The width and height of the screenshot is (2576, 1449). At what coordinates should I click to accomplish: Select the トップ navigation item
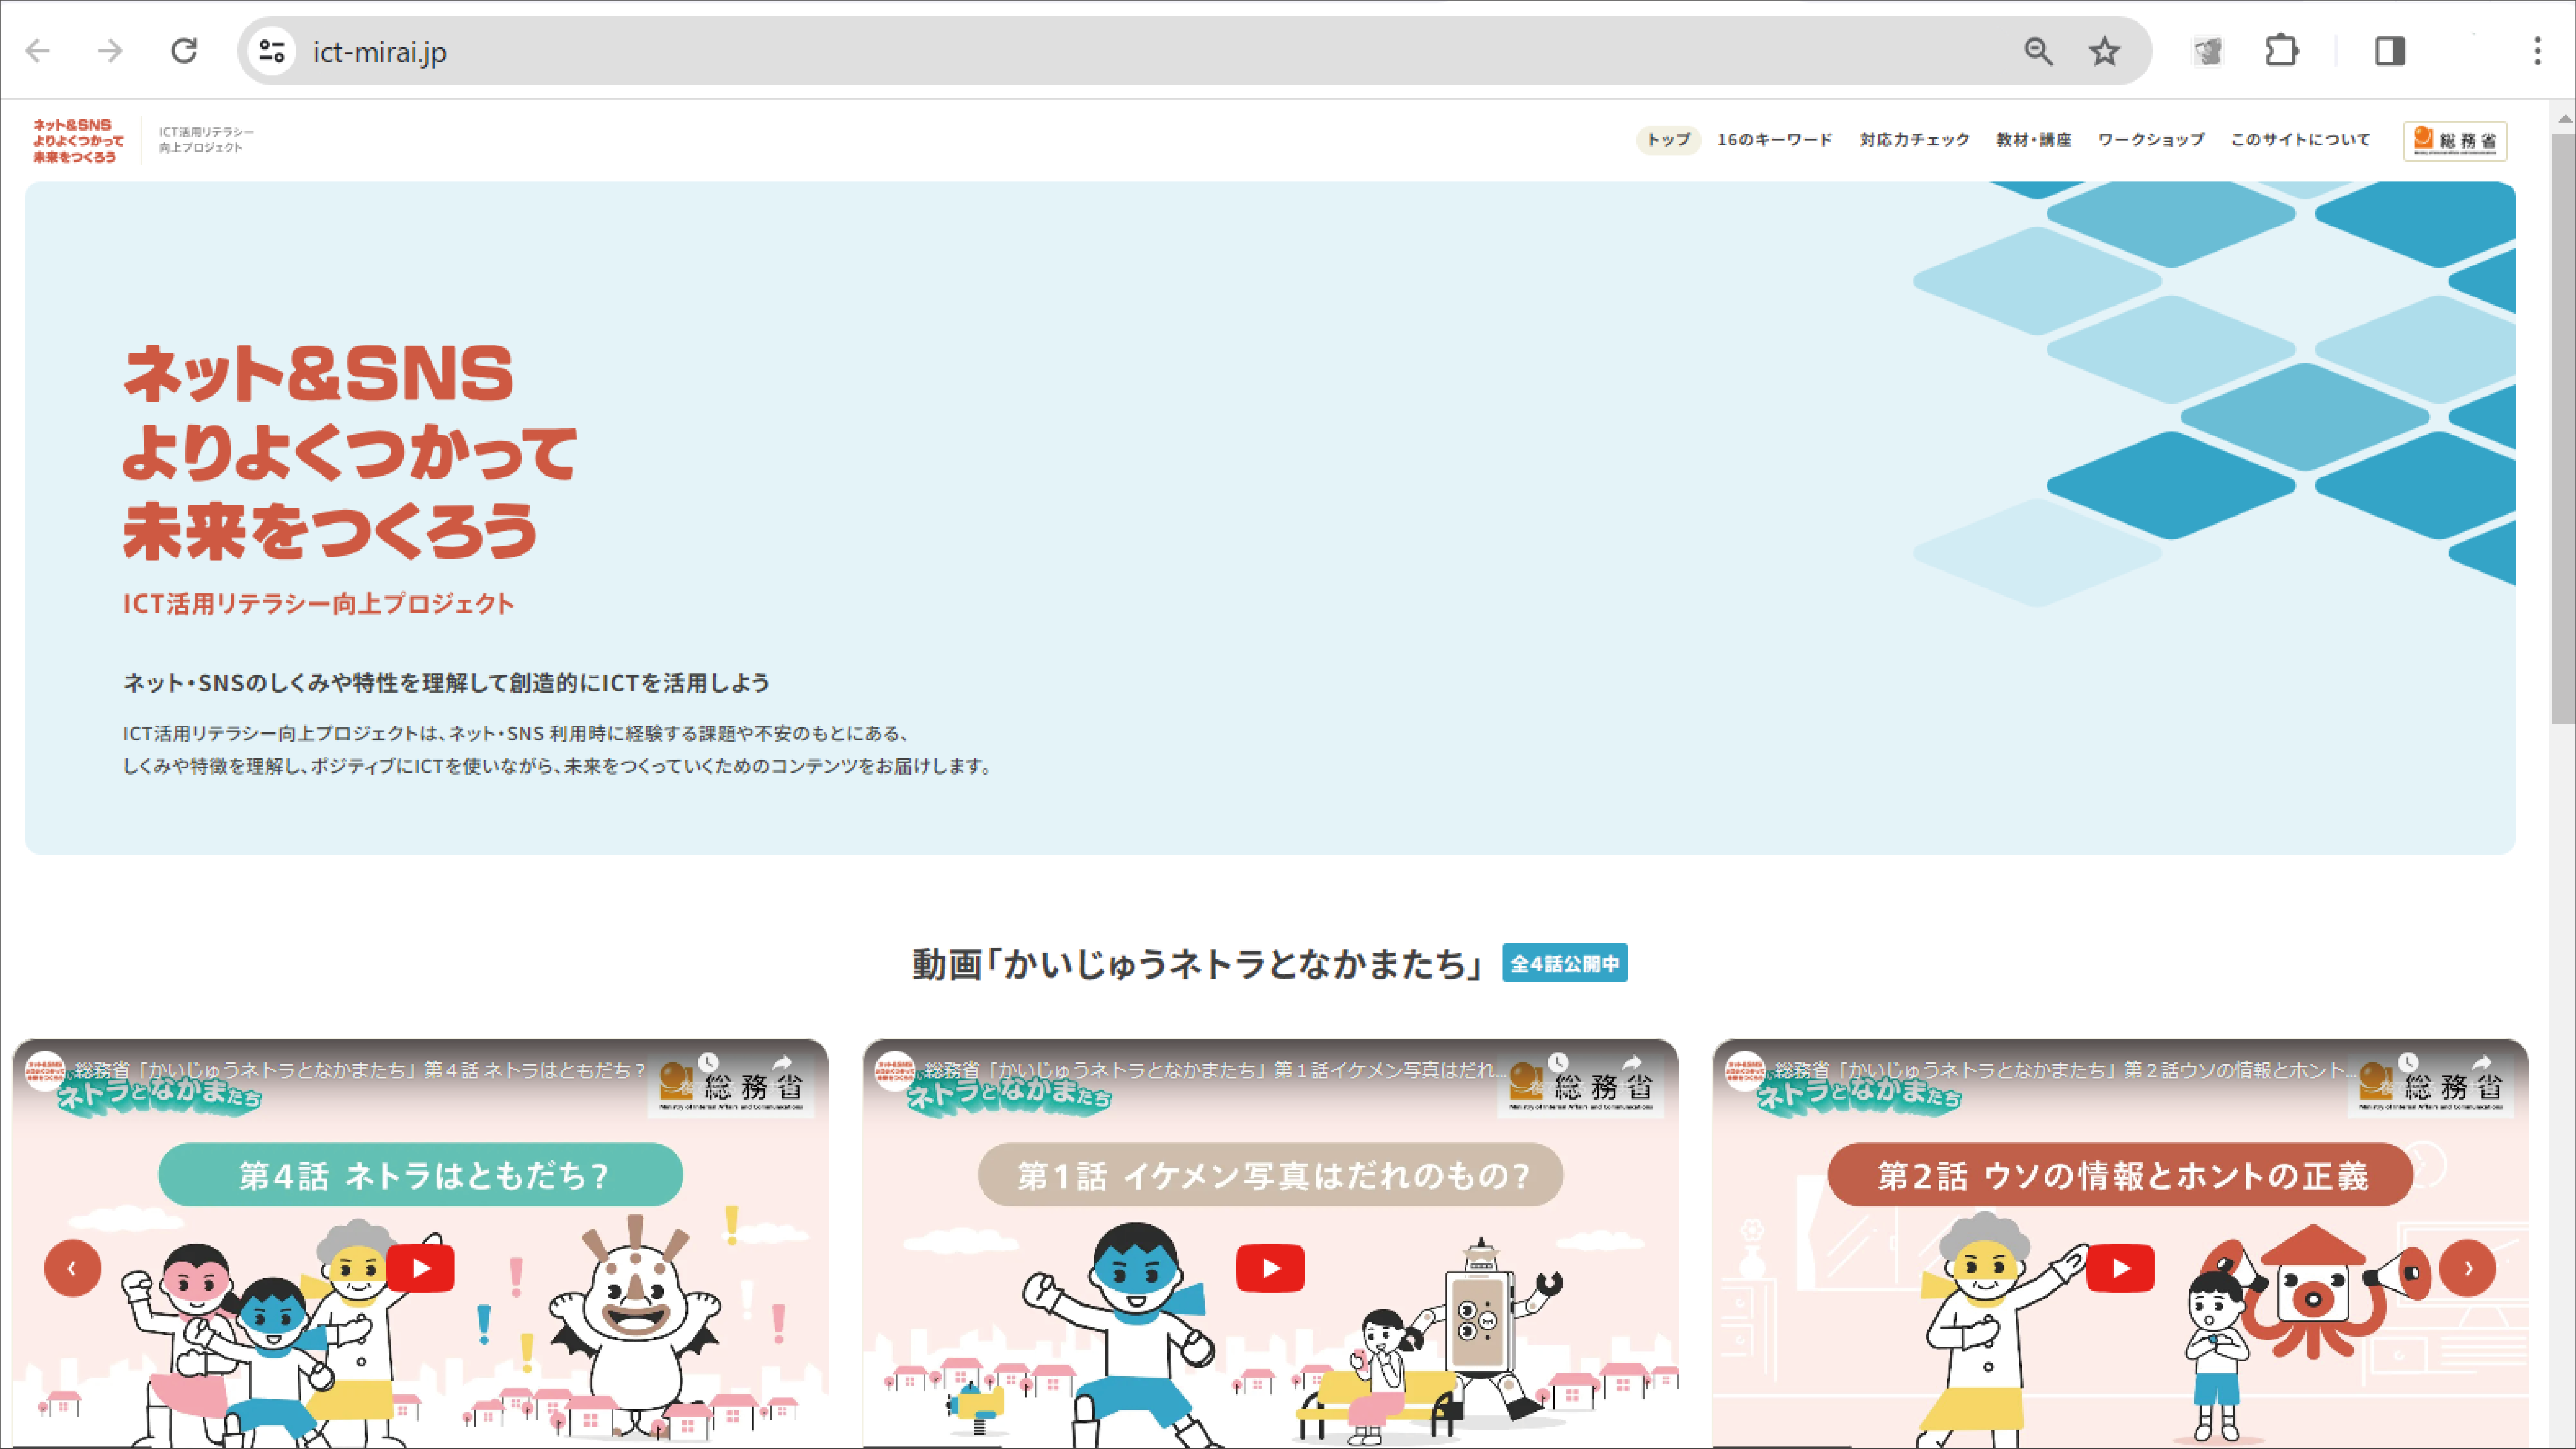(x=1668, y=140)
